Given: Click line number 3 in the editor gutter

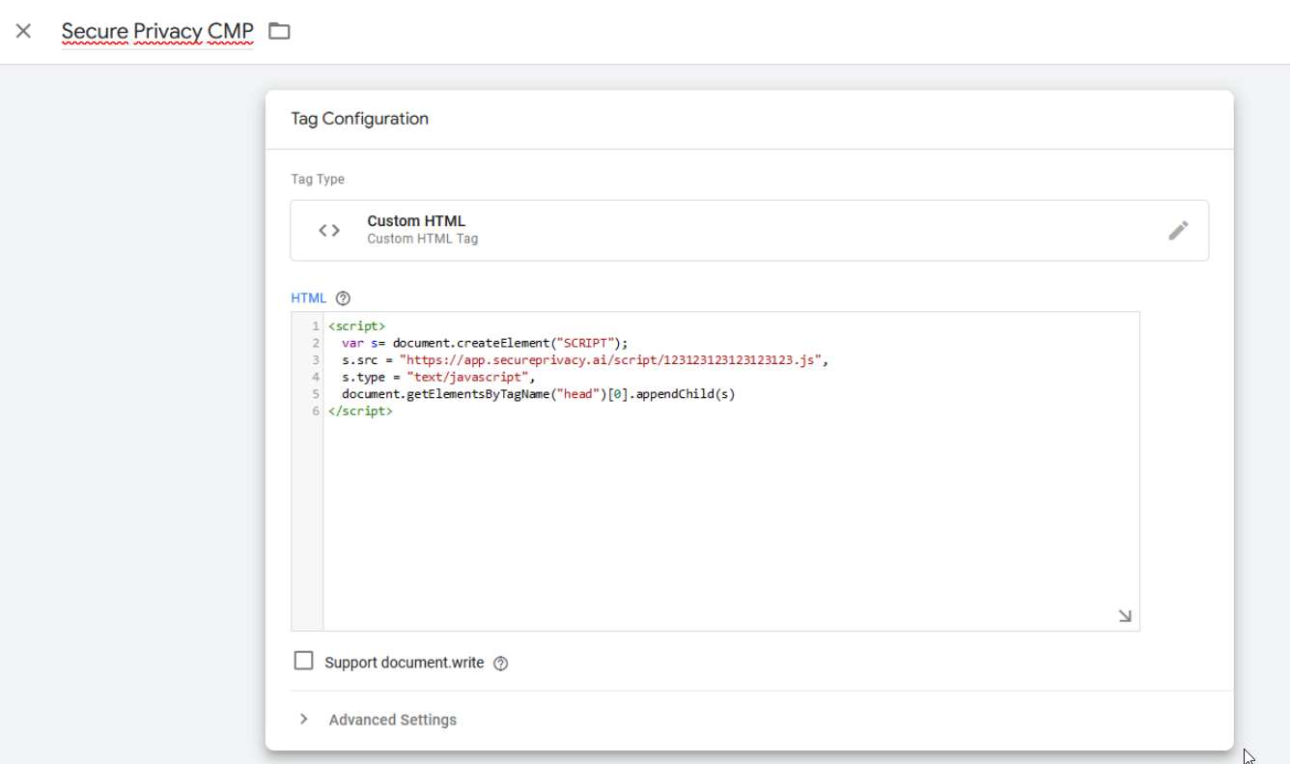Looking at the screenshot, I should 315,359.
